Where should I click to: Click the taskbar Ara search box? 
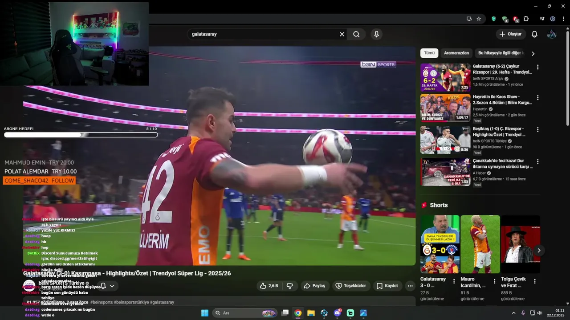coord(244,313)
